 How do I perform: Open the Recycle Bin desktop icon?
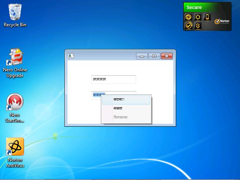(x=15, y=15)
